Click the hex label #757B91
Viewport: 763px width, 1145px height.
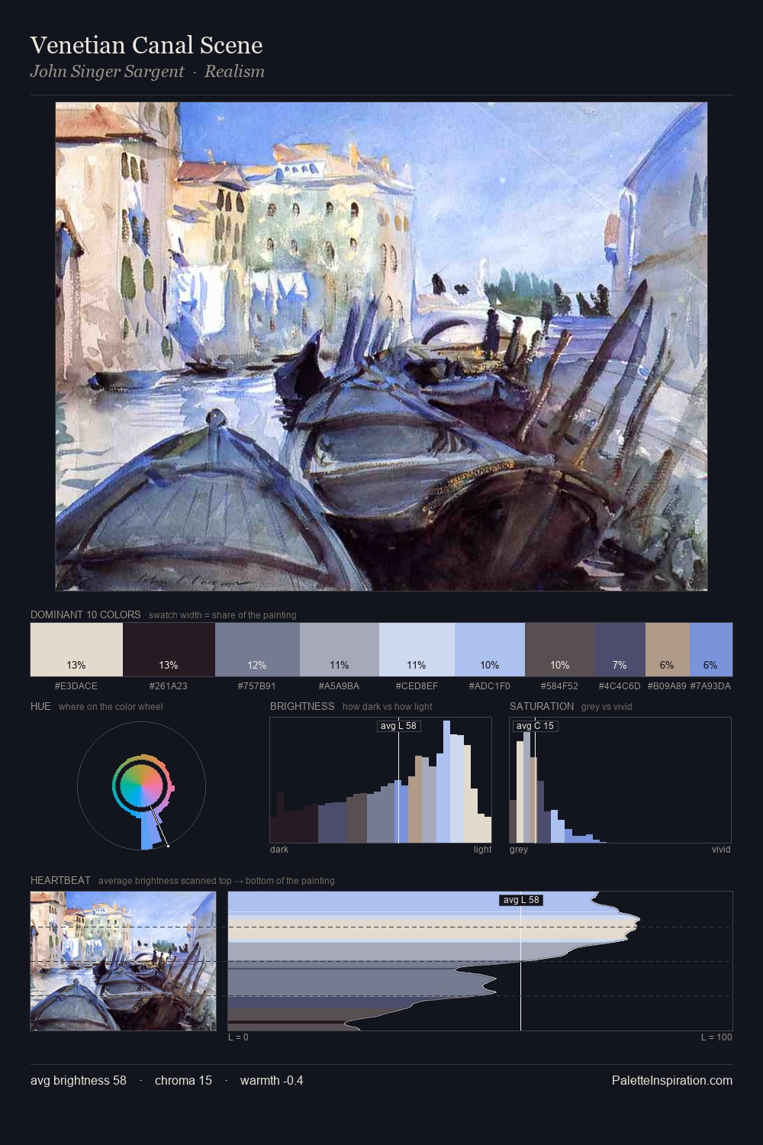click(257, 685)
